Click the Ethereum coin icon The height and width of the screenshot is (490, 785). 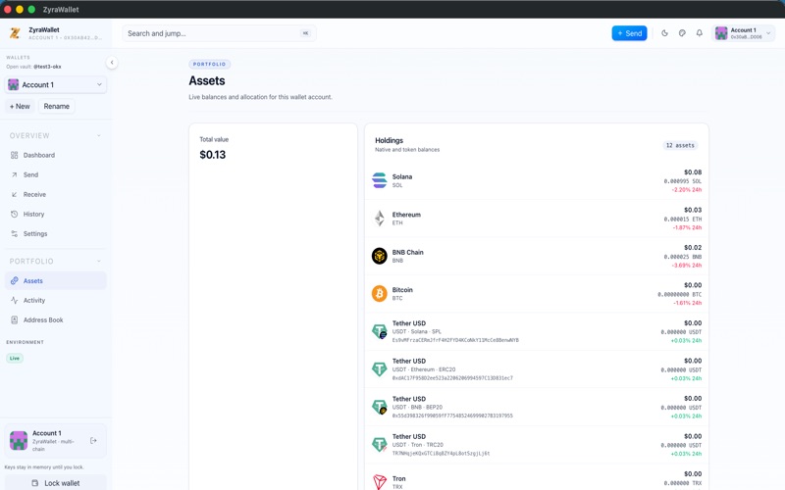click(x=379, y=218)
